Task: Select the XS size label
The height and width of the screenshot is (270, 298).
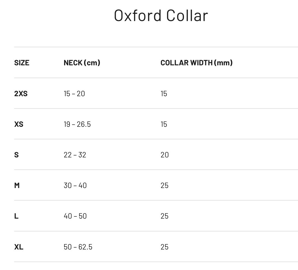Action: (x=19, y=124)
